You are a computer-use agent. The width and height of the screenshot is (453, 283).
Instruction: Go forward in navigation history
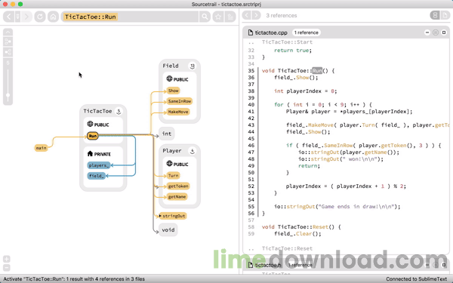[x=26, y=17]
